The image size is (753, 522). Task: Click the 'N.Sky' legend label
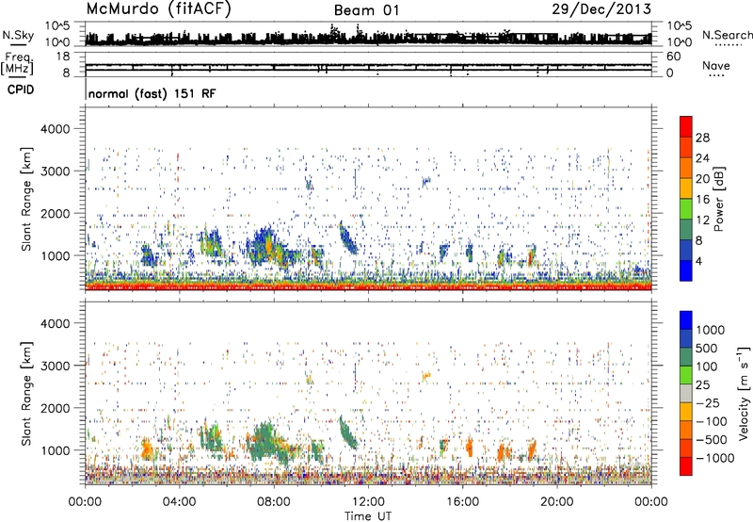point(18,35)
